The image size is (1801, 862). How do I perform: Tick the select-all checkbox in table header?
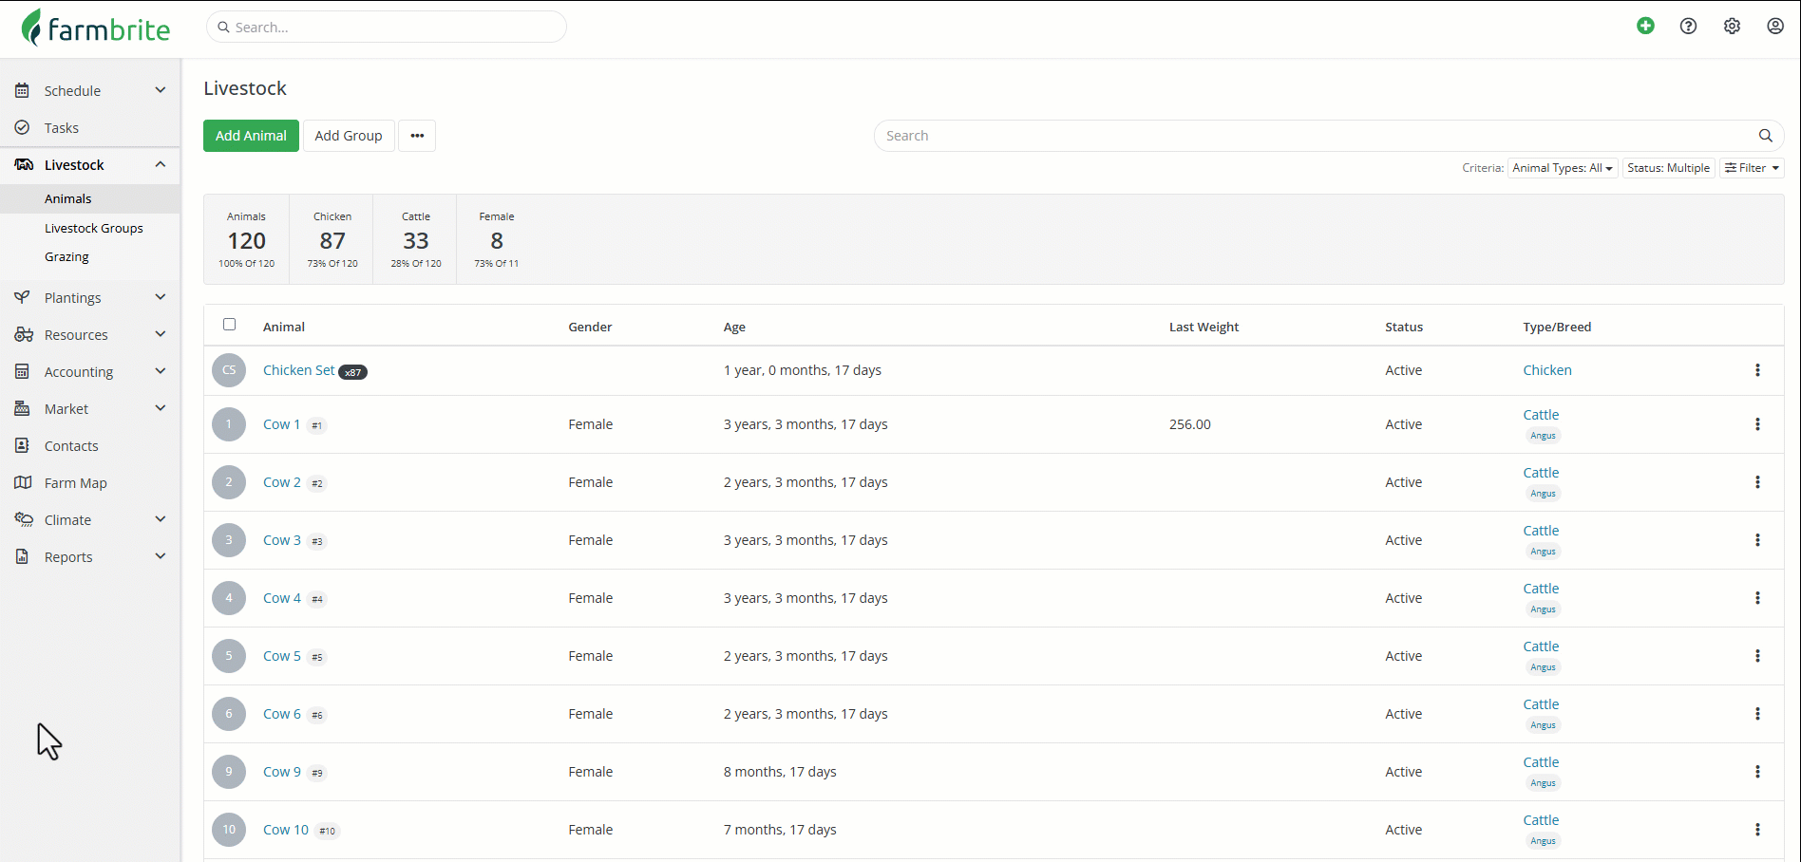(x=229, y=325)
